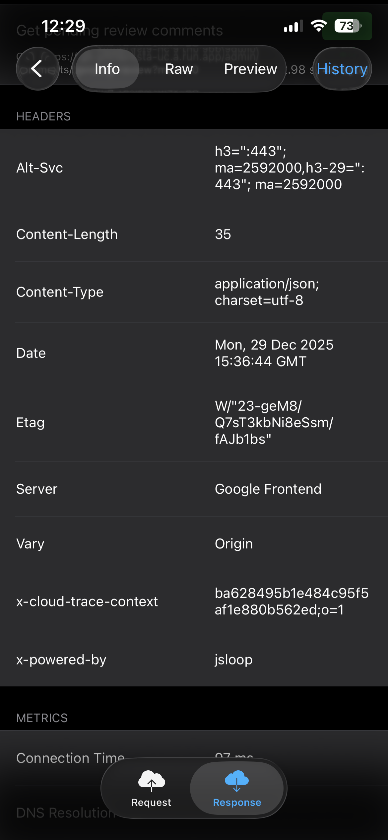
Task: Open the History view
Action: (x=342, y=69)
